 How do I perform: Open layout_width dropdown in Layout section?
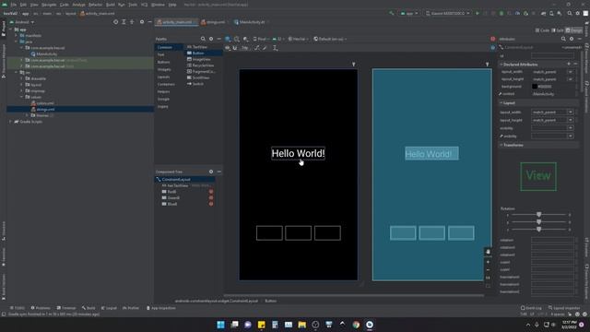click(571, 113)
